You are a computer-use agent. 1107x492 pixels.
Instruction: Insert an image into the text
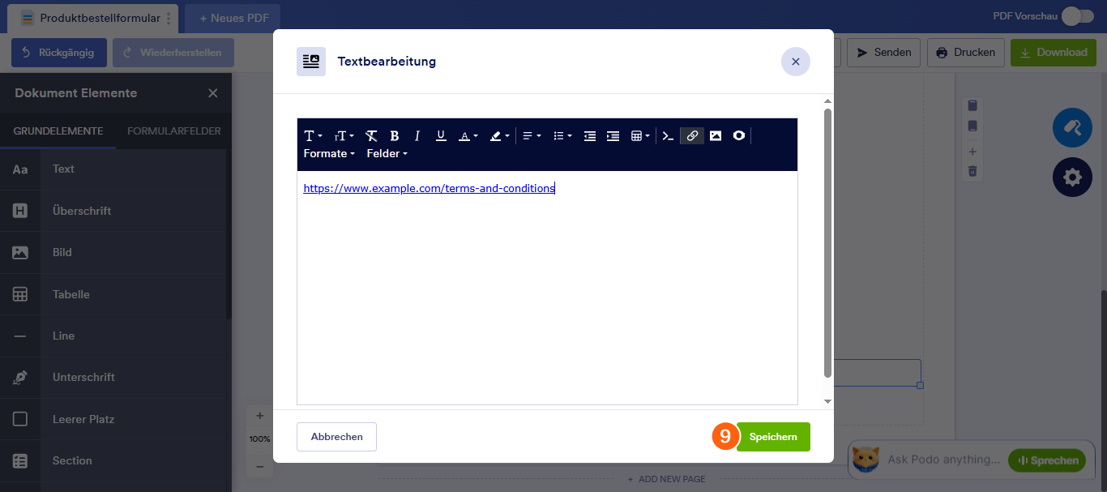716,136
